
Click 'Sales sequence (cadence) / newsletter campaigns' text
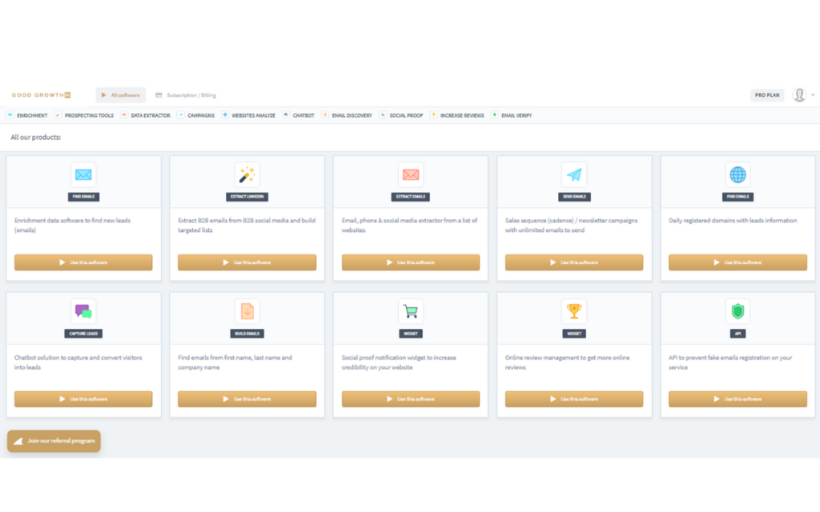571,225
